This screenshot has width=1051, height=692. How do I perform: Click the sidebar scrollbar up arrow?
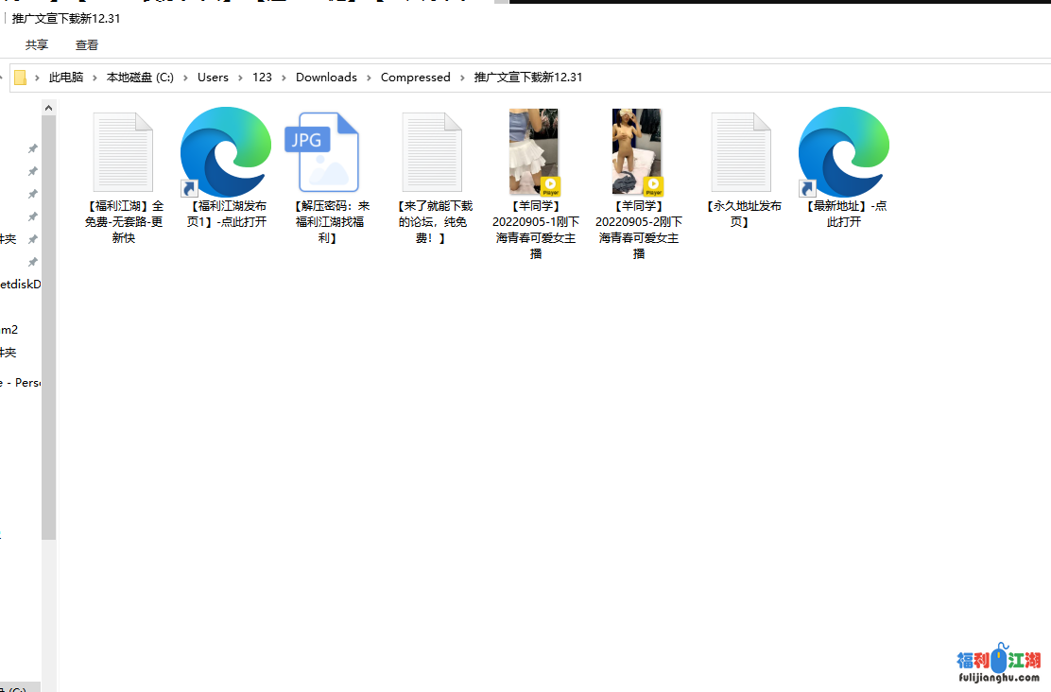coord(48,108)
